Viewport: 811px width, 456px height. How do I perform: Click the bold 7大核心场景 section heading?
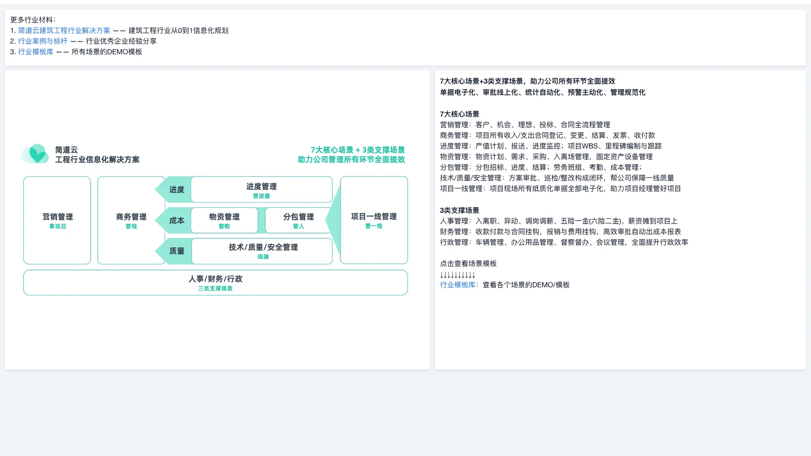point(460,114)
